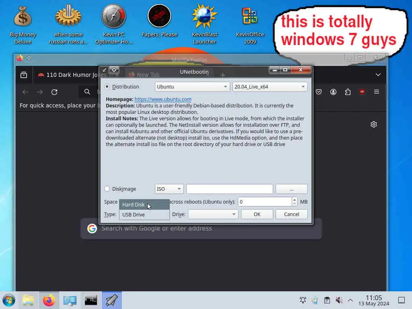Click the diamond pin button in the Firefox title bar
The width and height of the screenshot is (412, 309).
click(x=29, y=58)
